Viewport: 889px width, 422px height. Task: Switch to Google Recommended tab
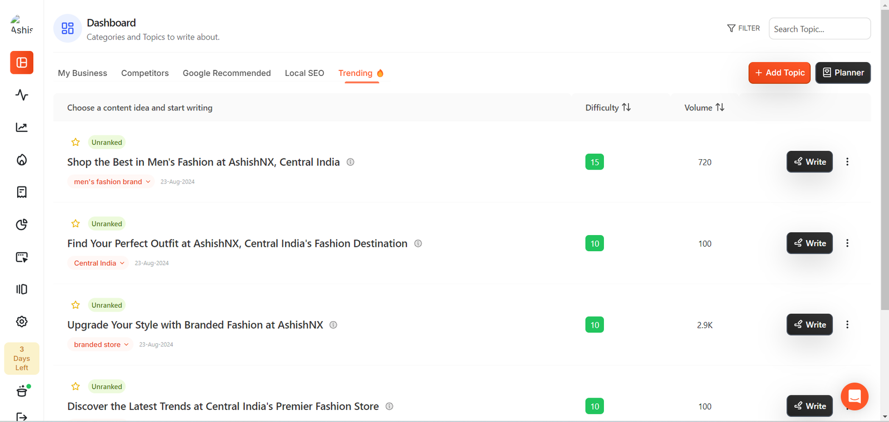[x=227, y=73]
